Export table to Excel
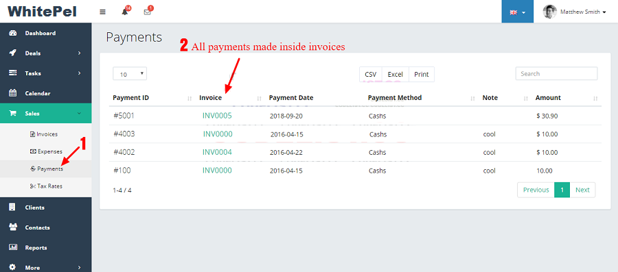The width and height of the screenshot is (618, 272). [396, 74]
